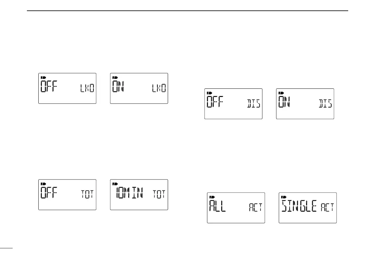Click the 10MIN timer value text
Image resolution: width=377 pixels, height=266 pixels.
[129, 193]
